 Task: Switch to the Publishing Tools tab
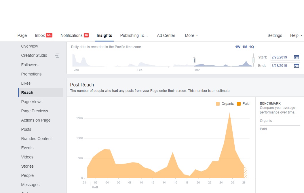coord(134,35)
